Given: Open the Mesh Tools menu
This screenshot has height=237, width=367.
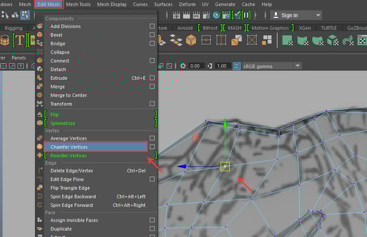Looking at the screenshot, I should pyautogui.click(x=78, y=5).
